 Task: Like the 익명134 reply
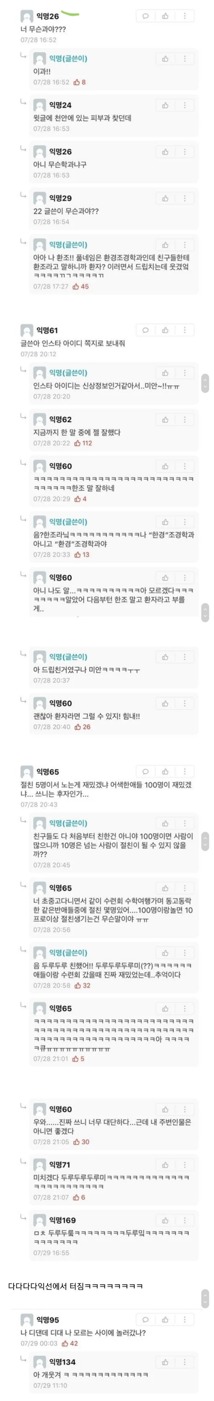pyautogui.click(x=165, y=1362)
